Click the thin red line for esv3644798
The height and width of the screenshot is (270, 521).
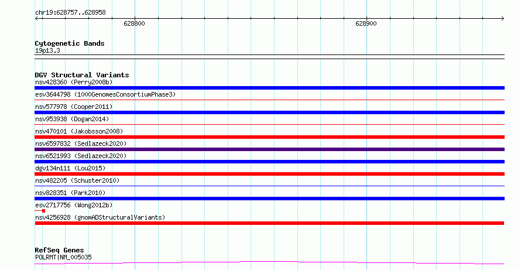[x=269, y=100]
